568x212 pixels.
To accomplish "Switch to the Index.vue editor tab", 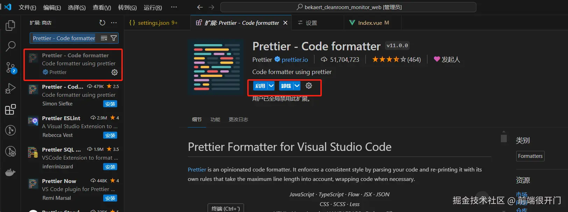I will [x=372, y=23].
